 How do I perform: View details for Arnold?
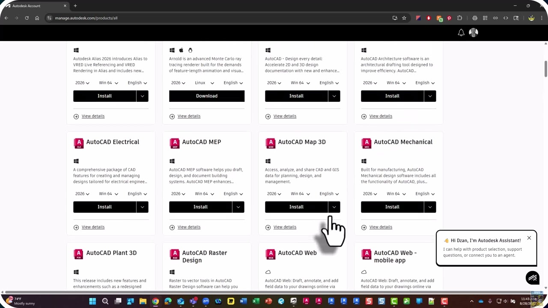coord(189,116)
